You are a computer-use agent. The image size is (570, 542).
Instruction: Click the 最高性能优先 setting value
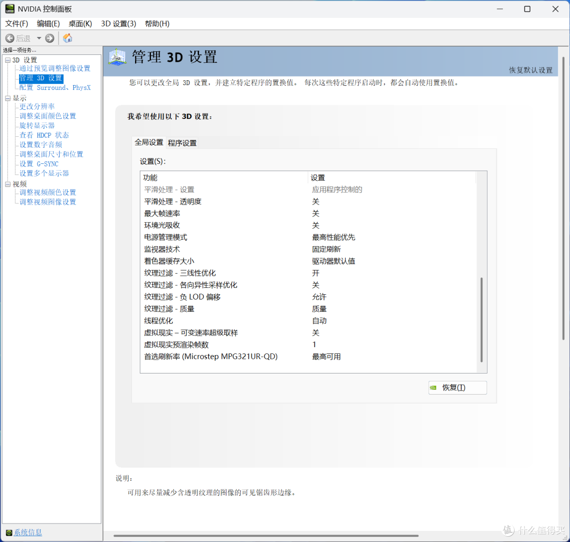pyautogui.click(x=334, y=238)
